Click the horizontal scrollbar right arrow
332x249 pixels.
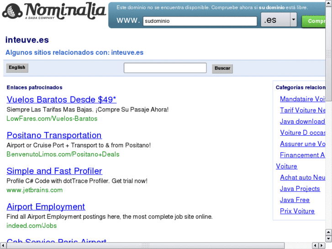point(322,246)
